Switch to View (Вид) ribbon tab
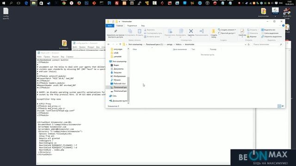The width and height of the screenshot is (296, 166). pyautogui.click(x=143, y=26)
